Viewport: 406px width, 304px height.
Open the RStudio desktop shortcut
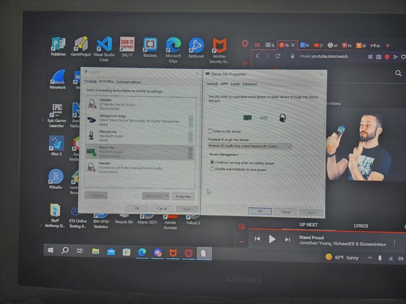click(56, 179)
